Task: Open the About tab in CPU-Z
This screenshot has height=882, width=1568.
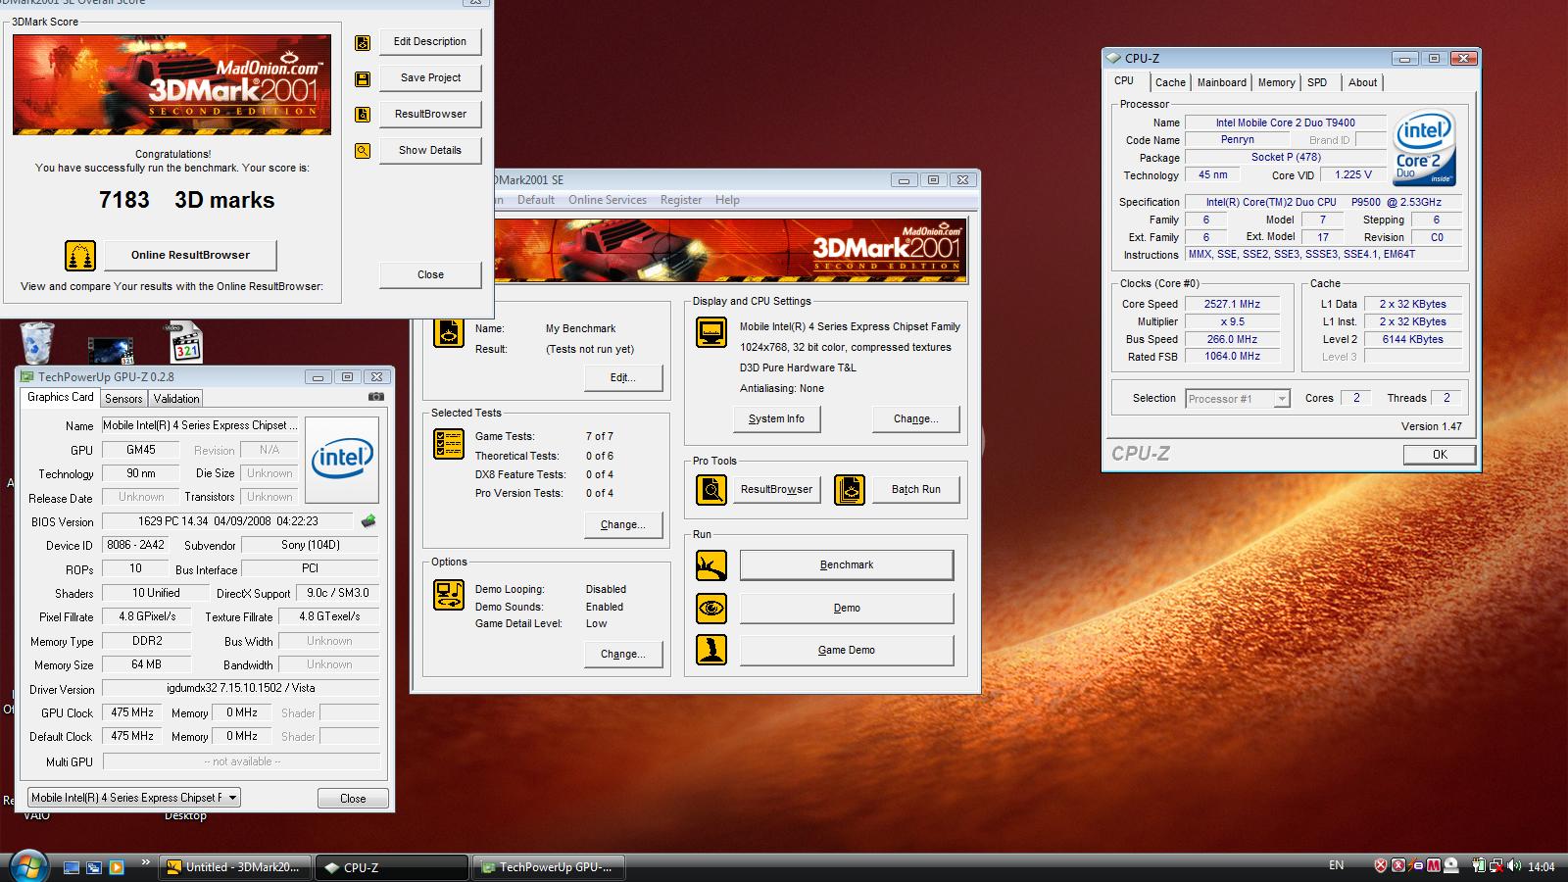Action: (x=1362, y=83)
